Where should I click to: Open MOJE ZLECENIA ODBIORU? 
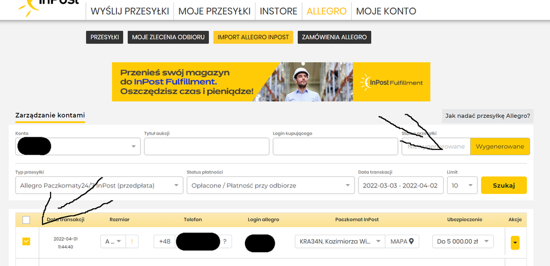168,37
